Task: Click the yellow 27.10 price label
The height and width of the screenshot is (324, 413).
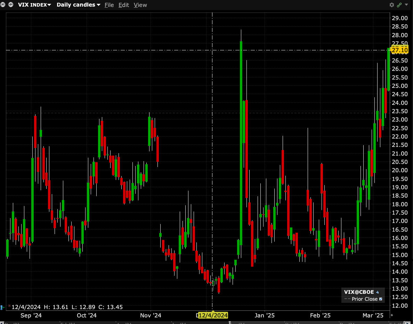Action: (399, 51)
